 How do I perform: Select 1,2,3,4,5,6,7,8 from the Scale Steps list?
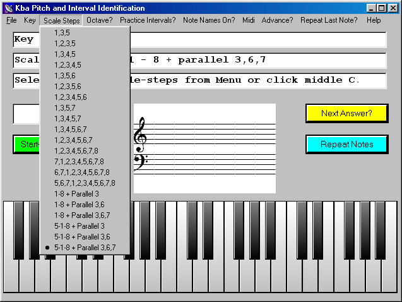76,150
